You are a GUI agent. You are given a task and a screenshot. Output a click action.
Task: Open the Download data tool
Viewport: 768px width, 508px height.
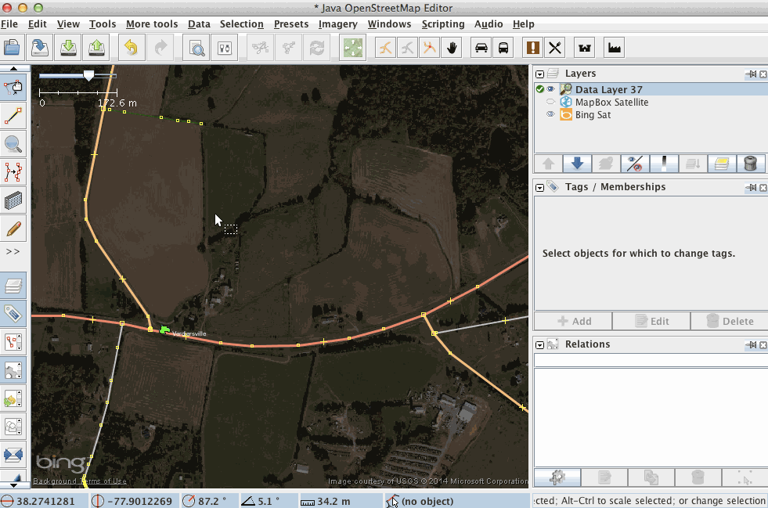point(41,47)
